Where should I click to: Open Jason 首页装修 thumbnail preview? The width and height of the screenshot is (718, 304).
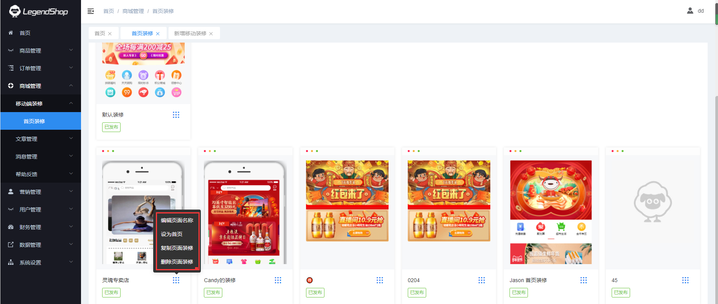point(551,212)
